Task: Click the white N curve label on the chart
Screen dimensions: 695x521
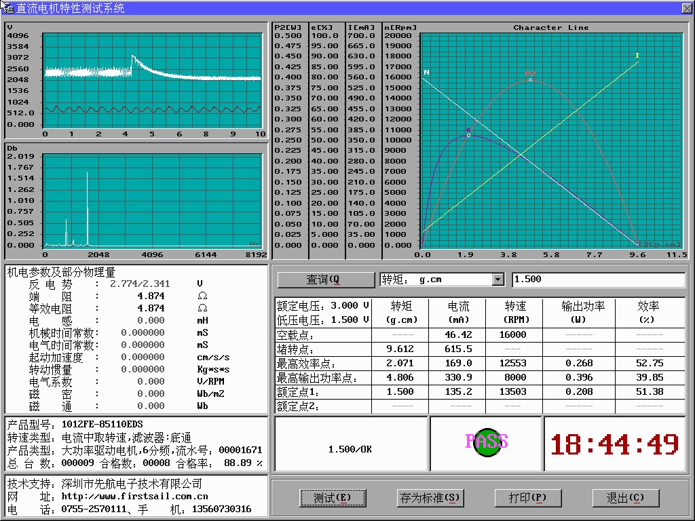Action: [426, 72]
